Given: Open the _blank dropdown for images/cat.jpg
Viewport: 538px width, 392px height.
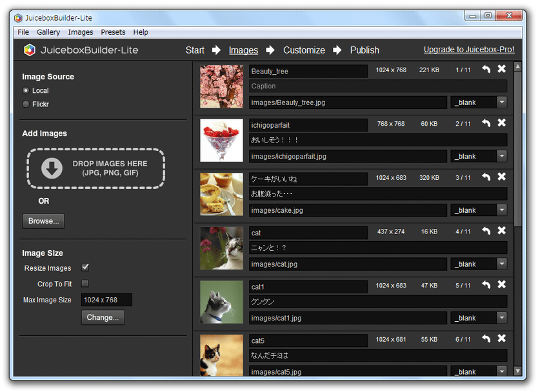Looking at the screenshot, I should tap(502, 264).
